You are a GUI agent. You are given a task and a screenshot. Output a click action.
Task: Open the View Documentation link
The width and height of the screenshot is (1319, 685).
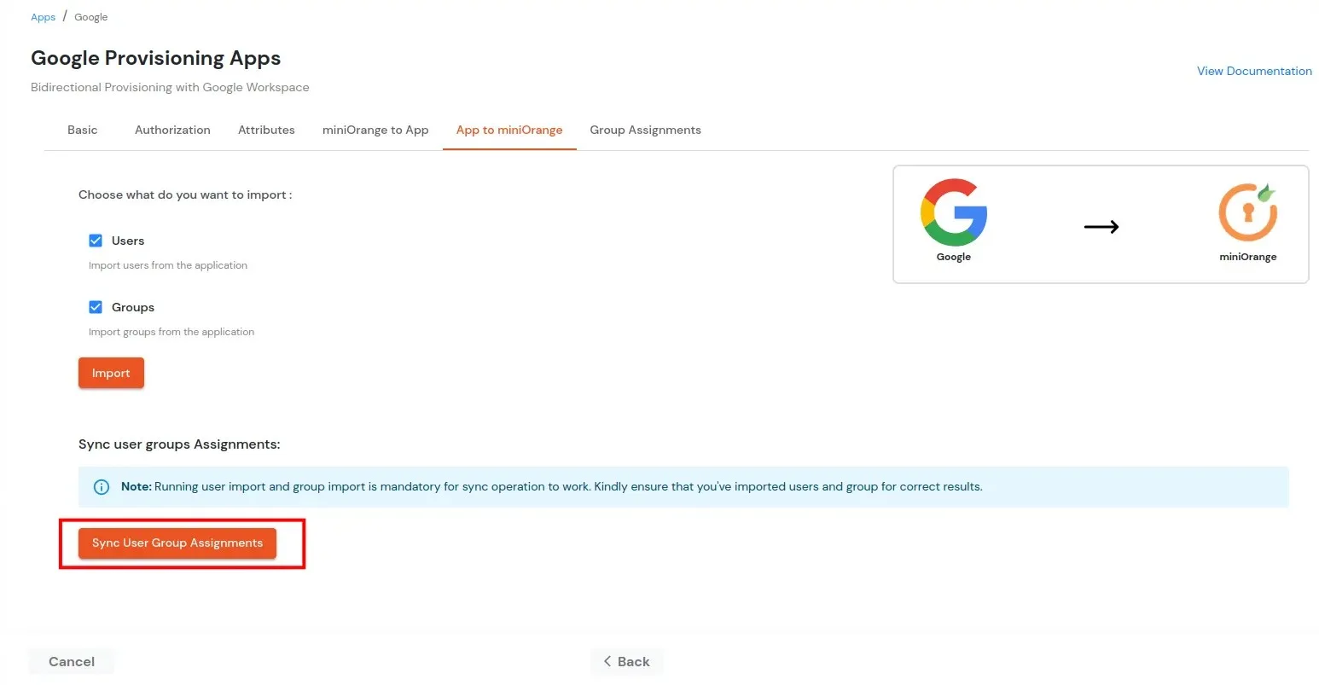tap(1254, 71)
